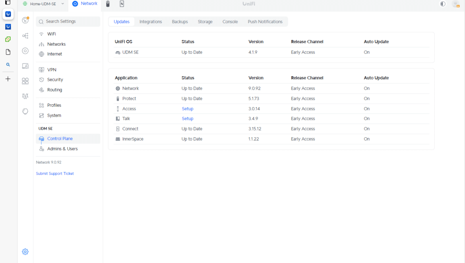Switch to the Integrations tab
The height and width of the screenshot is (263, 465).
coord(151,21)
